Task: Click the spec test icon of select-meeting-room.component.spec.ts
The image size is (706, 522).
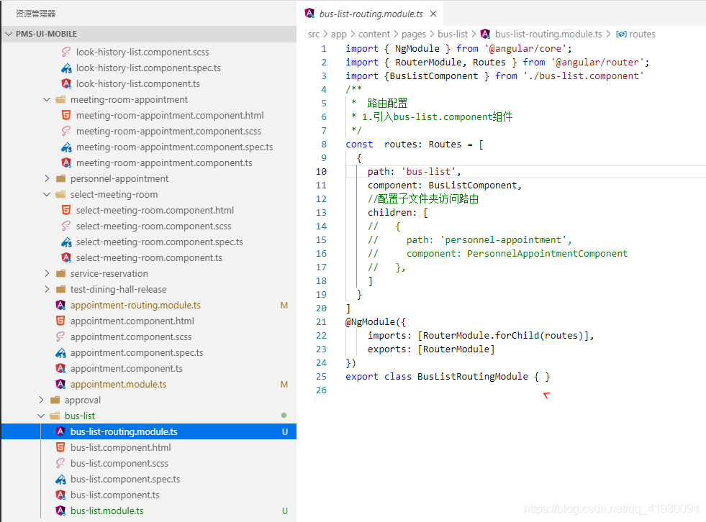Action: pos(66,242)
